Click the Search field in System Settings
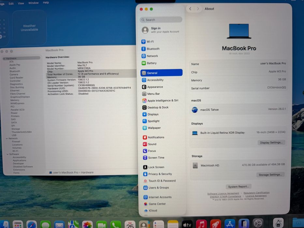 coord(161,20)
